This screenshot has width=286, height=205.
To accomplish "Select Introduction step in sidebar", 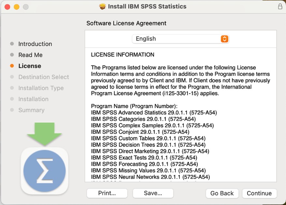I will point(35,44).
